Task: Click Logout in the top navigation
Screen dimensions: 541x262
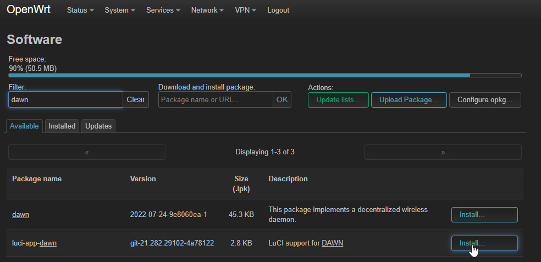Action: 278,10
